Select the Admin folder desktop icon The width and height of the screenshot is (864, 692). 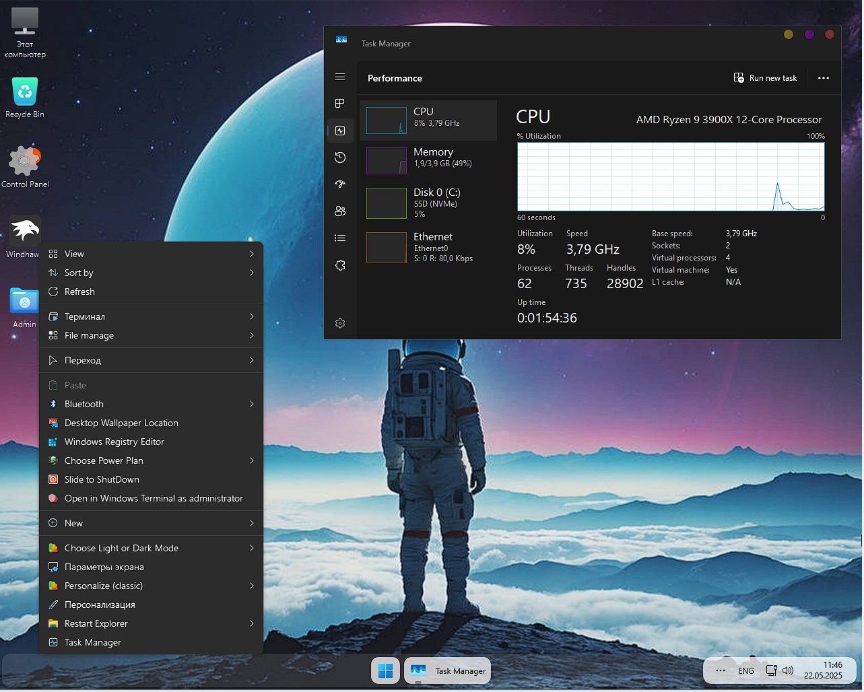pyautogui.click(x=24, y=308)
